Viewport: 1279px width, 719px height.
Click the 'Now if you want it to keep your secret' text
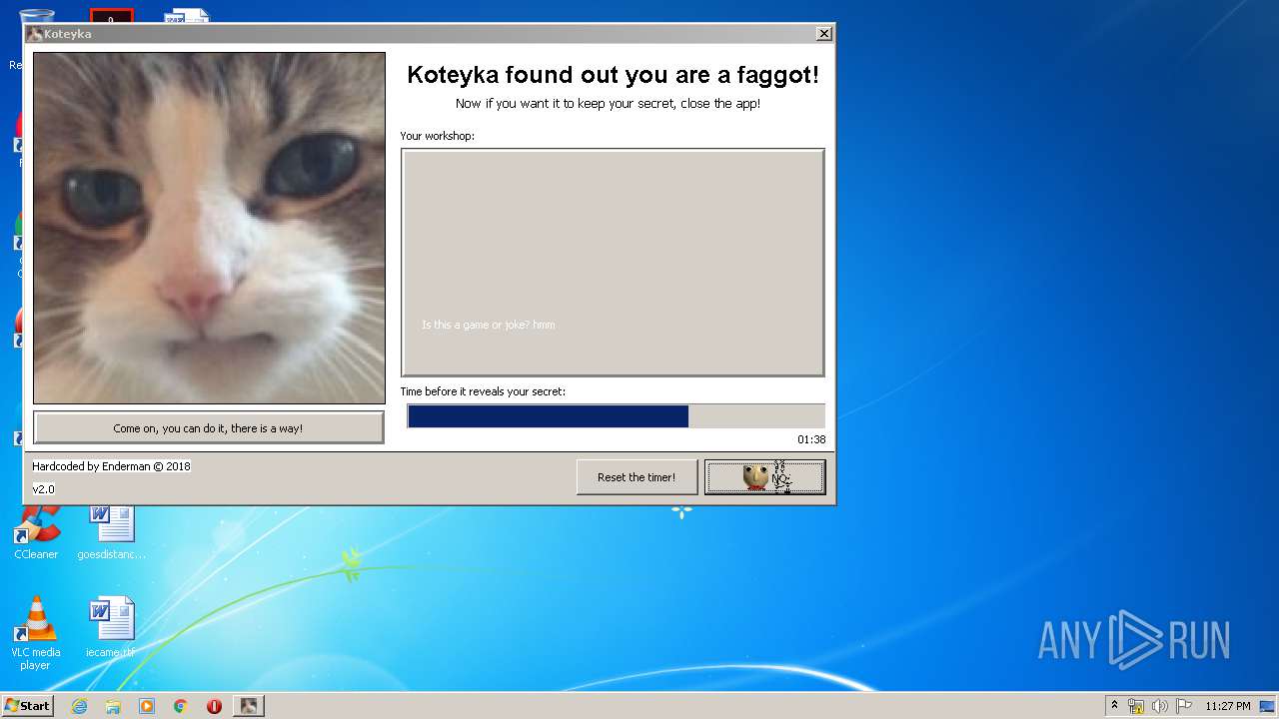click(608, 103)
